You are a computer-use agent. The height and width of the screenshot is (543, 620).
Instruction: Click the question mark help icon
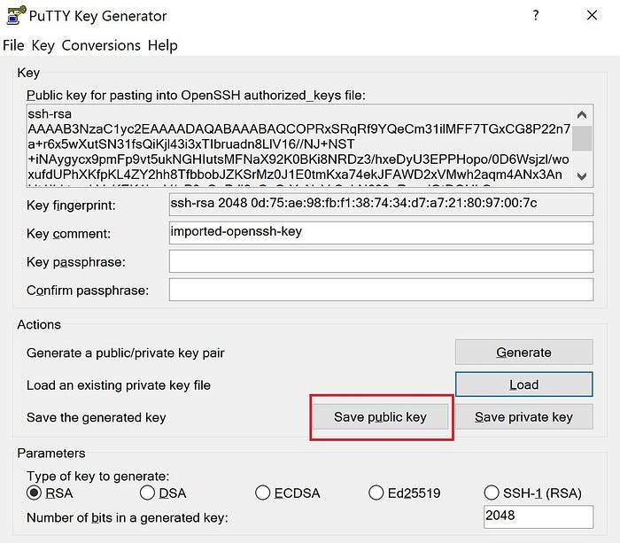coord(535,15)
